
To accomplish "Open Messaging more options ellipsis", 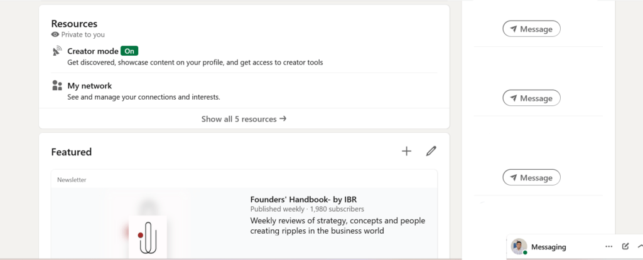I will (608, 247).
